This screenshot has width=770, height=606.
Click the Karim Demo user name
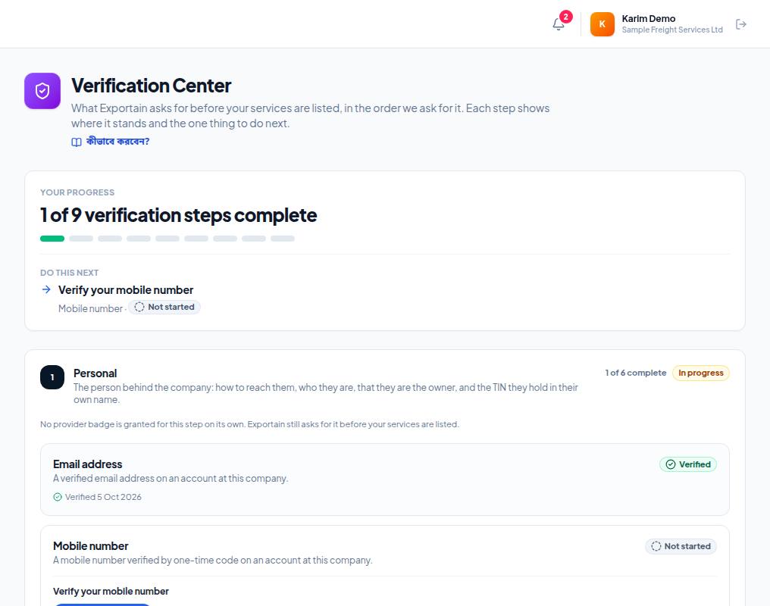pyautogui.click(x=648, y=19)
